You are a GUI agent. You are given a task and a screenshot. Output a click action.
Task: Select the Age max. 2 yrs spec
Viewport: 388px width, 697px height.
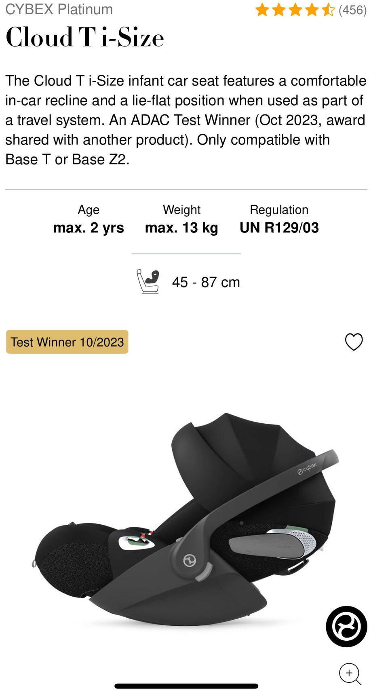click(89, 220)
